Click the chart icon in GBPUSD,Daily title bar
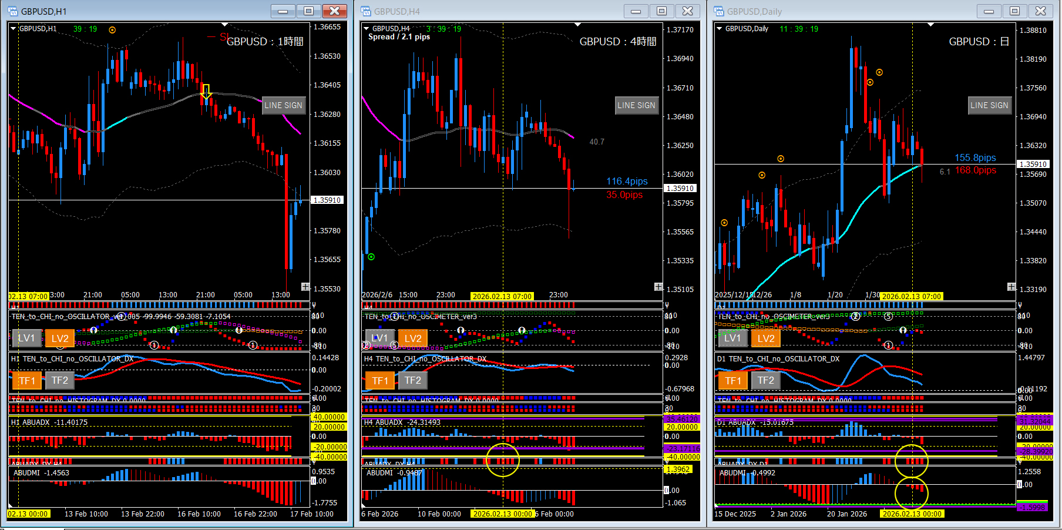The image size is (1062, 530). point(719,11)
